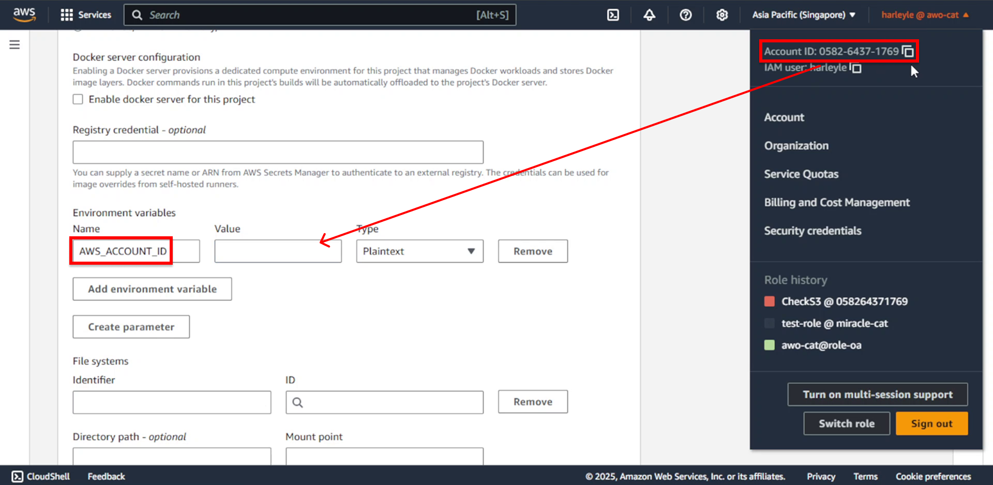The width and height of the screenshot is (993, 485).
Task: Open the help question mark menu
Action: point(686,15)
